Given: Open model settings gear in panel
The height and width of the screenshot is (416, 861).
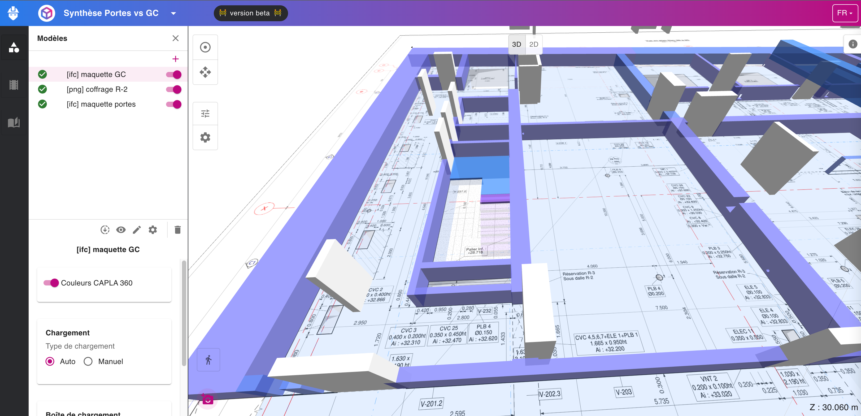Looking at the screenshot, I should [153, 230].
